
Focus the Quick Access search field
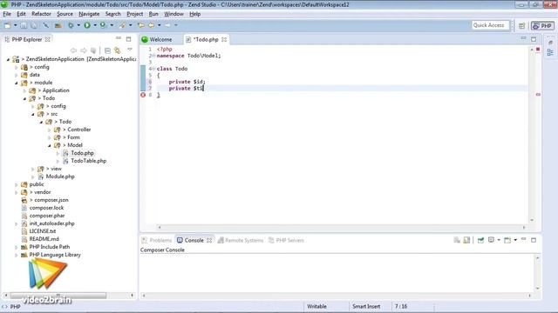[x=490, y=25]
